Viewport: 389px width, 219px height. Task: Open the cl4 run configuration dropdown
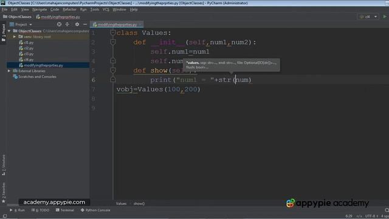pyautogui.click(x=368, y=16)
